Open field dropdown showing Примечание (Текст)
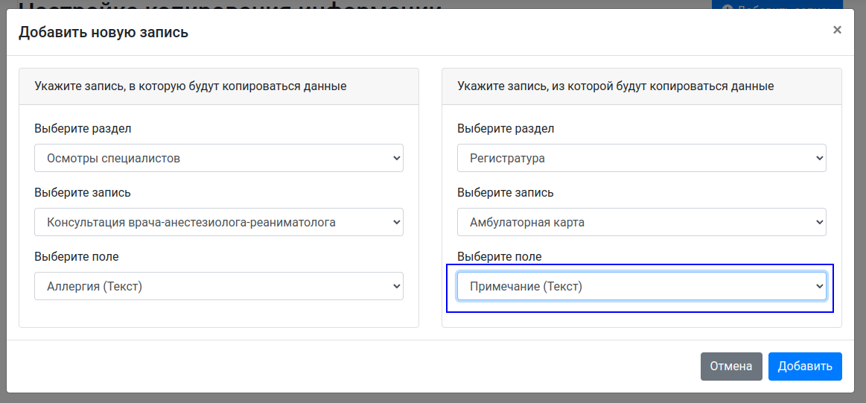This screenshot has height=403, width=866. [x=641, y=286]
